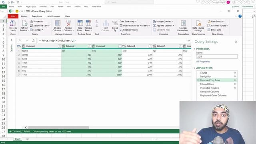The image size is (256, 144).
Task: Open the New Source dropdown
Action: tap(216, 21)
